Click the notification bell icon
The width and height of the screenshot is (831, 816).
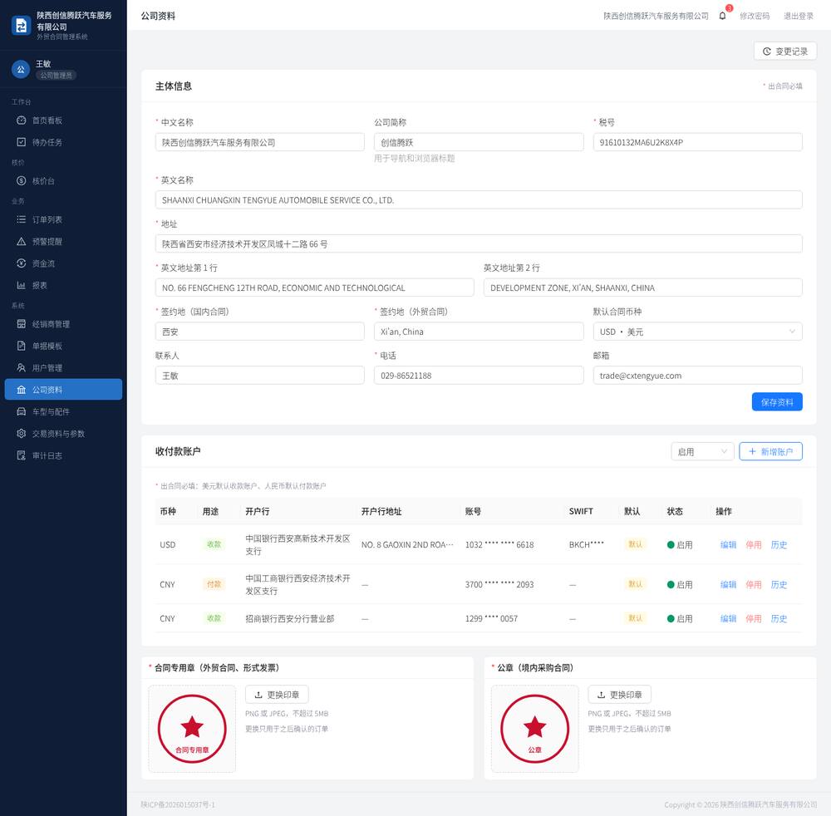[x=722, y=16]
